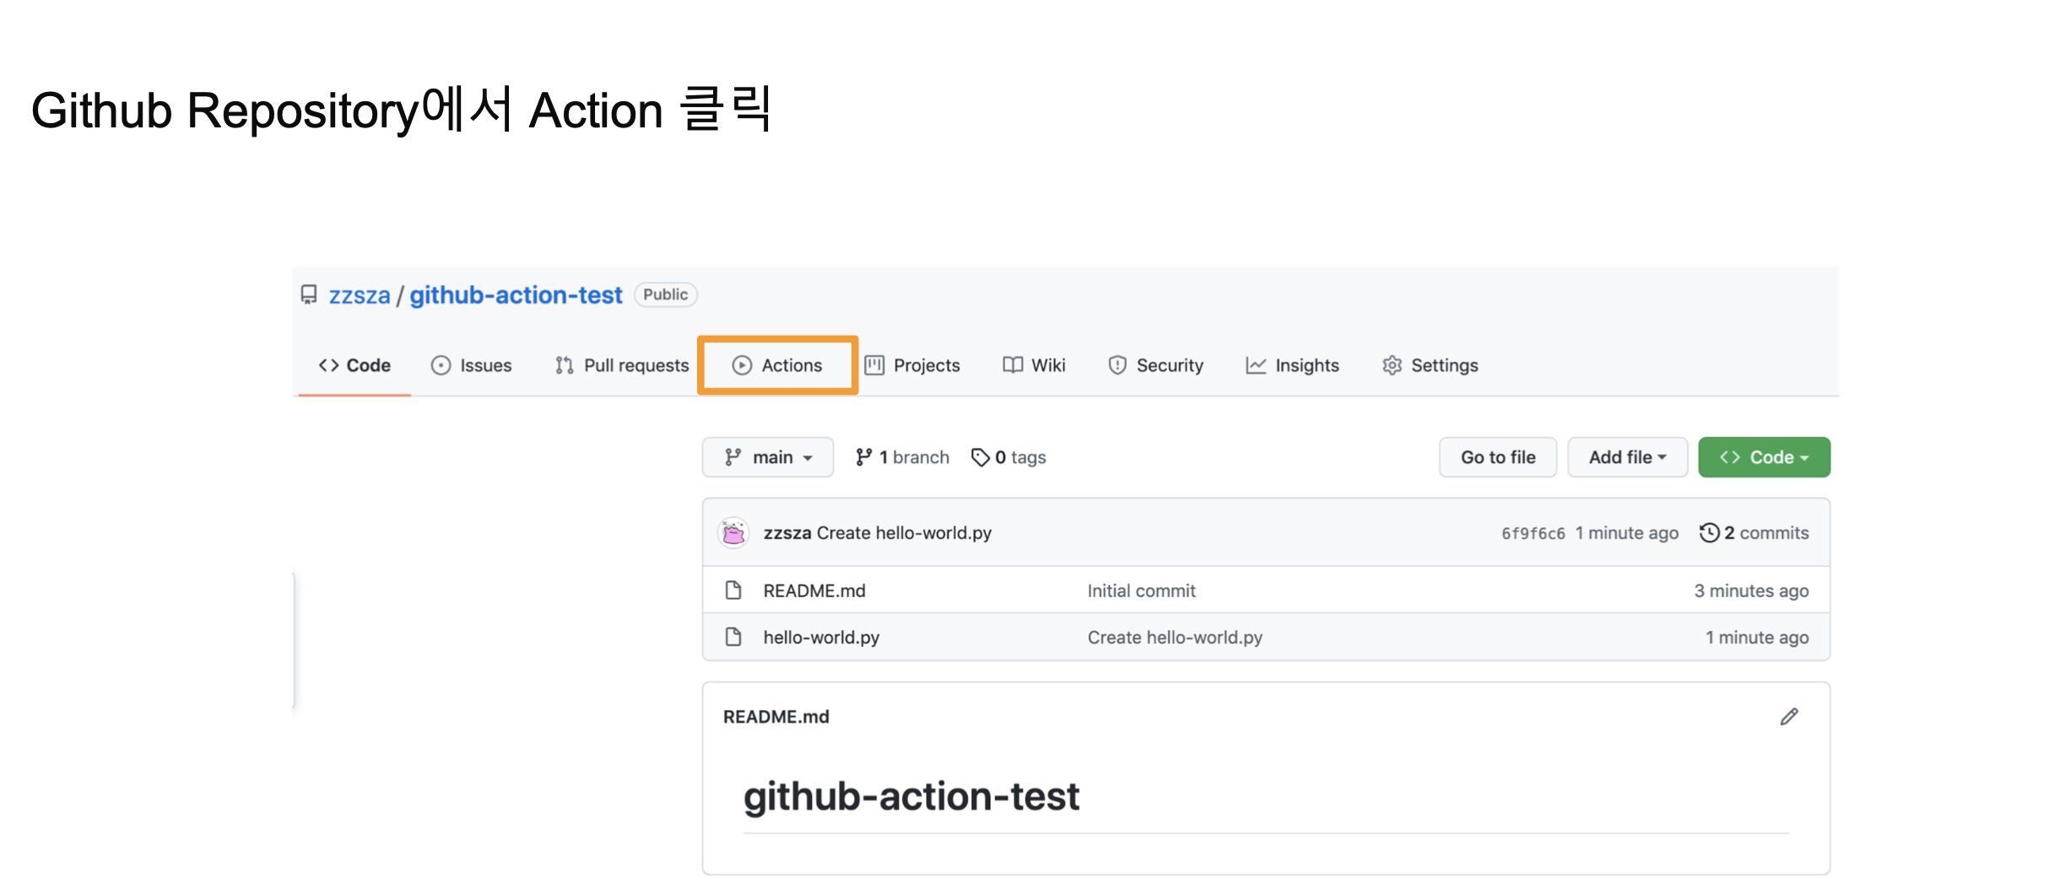Click the tags label icon
Screen dimensions: 2066x879
980,457
